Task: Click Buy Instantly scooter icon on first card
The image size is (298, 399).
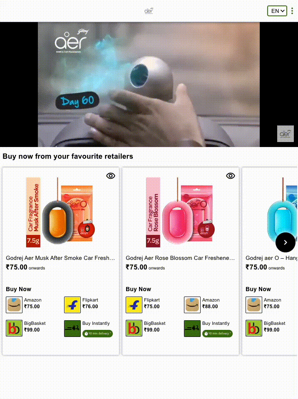Action: tap(72, 328)
